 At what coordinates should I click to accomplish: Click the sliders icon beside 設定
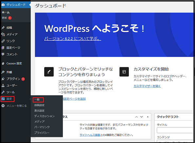(3, 99)
